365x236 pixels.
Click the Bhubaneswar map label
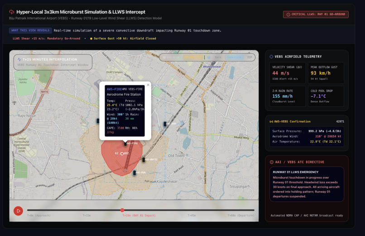[x=212, y=67]
